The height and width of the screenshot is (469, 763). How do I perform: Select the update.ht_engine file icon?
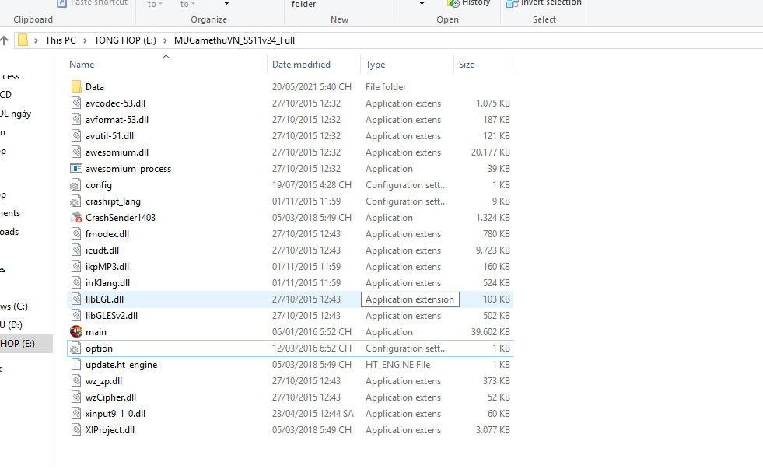click(x=76, y=365)
